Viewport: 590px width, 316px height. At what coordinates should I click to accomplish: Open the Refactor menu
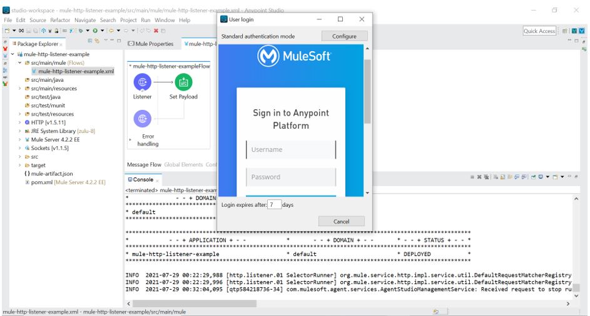(60, 20)
